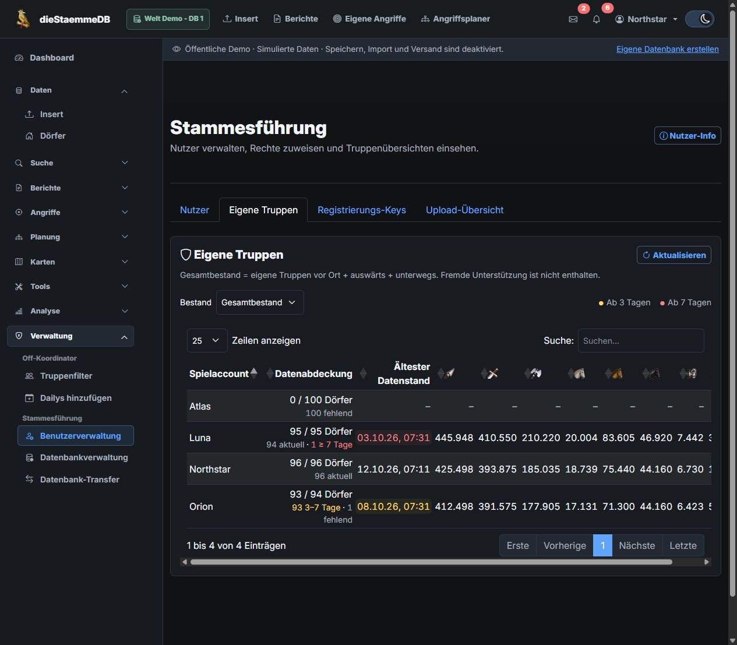Open the messages envelope icon
737x645 pixels.
[x=573, y=19]
